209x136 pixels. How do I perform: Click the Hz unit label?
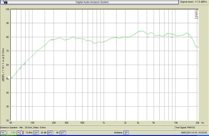click(203, 123)
